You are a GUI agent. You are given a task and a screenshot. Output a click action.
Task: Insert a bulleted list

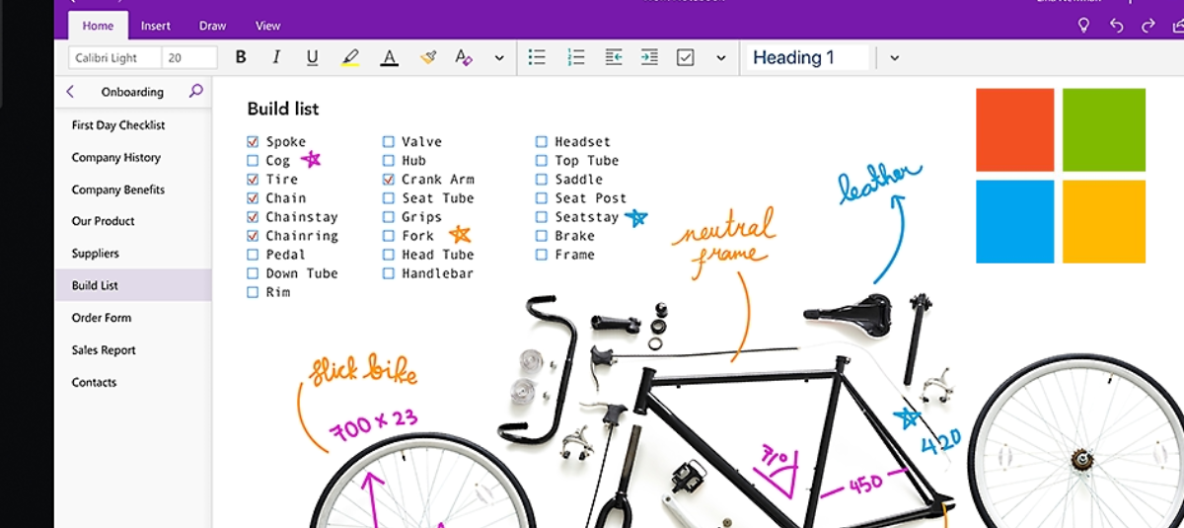point(537,57)
